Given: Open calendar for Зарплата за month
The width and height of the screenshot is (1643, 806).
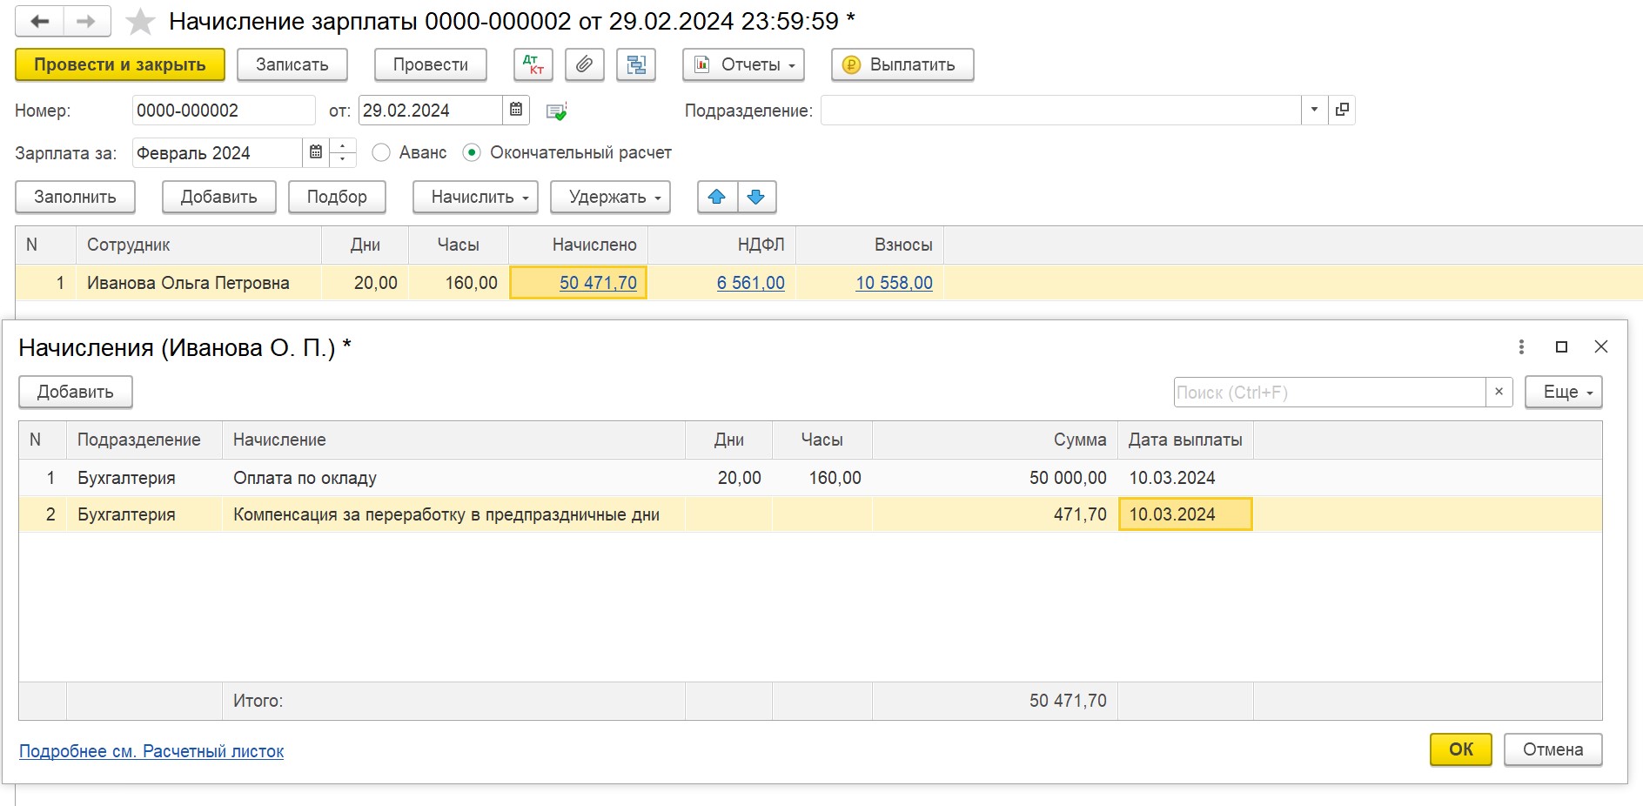Looking at the screenshot, I should pyautogui.click(x=316, y=152).
